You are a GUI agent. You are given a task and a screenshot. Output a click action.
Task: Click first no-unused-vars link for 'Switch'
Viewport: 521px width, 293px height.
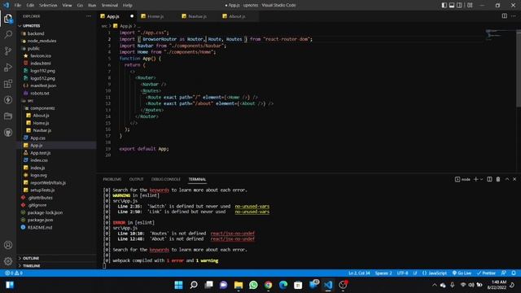click(252, 206)
